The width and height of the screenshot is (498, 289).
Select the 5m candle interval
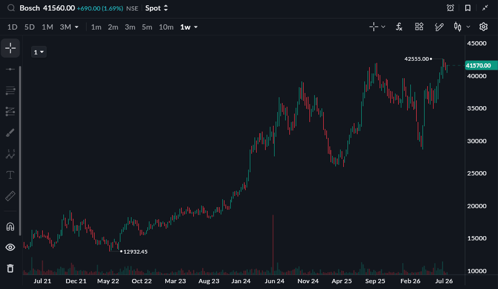coord(147,27)
